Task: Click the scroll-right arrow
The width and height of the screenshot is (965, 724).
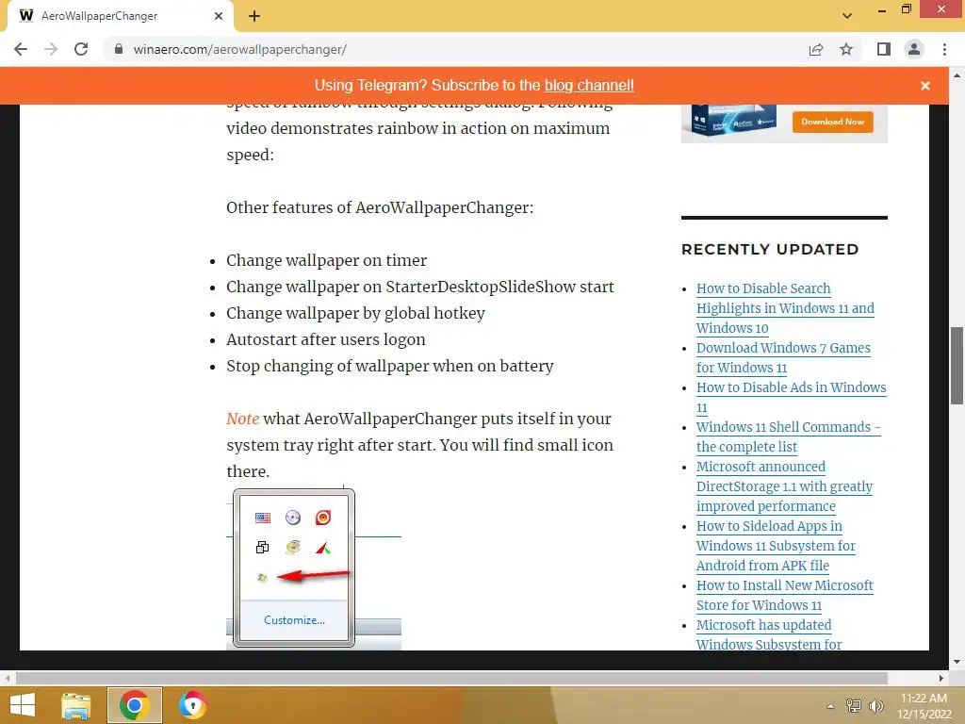Action: pos(941,678)
